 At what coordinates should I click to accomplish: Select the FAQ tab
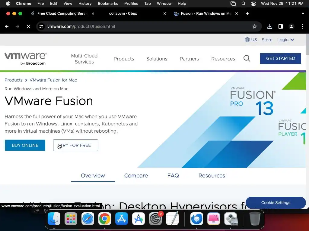(x=173, y=176)
